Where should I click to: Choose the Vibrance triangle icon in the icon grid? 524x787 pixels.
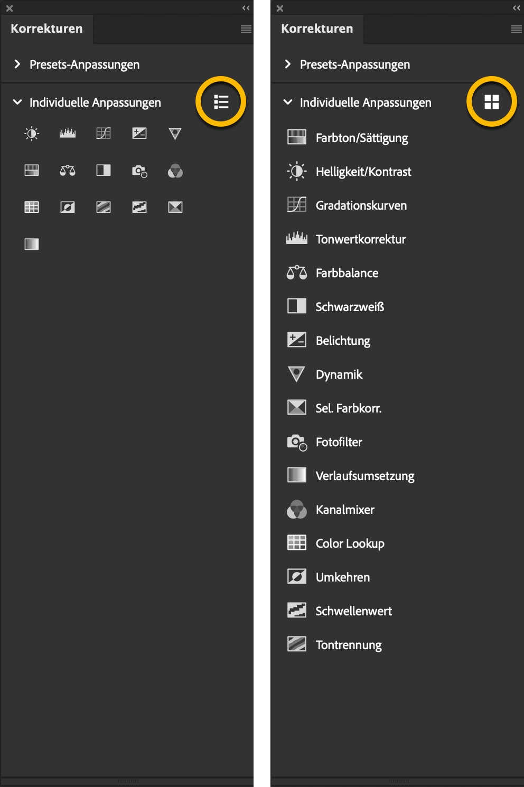[175, 134]
